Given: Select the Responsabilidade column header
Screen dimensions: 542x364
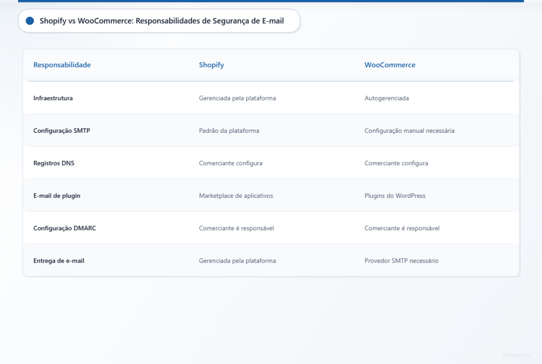Looking at the screenshot, I should (62, 65).
